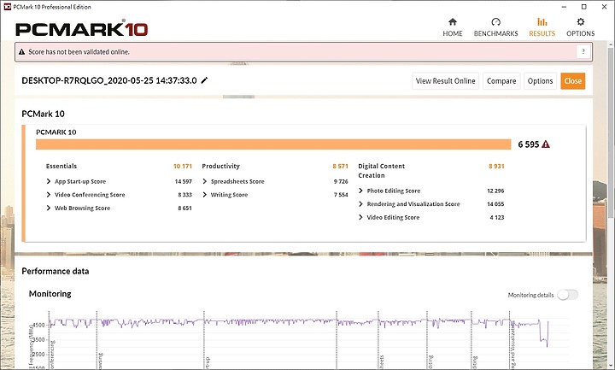
Task: Click the Spreadsheets value 9 726
Action: coord(341,181)
